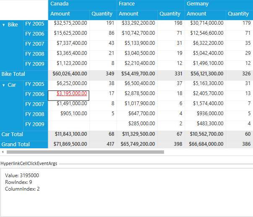Screen dimensions: 253x217
Task: Click the $2,878,500.00 cell
Action: click(137, 96)
